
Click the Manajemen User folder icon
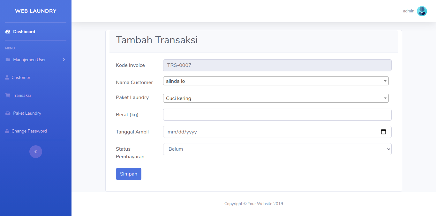click(x=8, y=60)
